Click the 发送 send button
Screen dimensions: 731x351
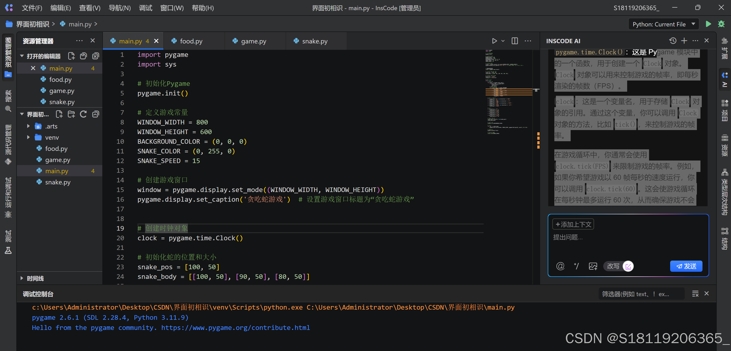pos(686,266)
